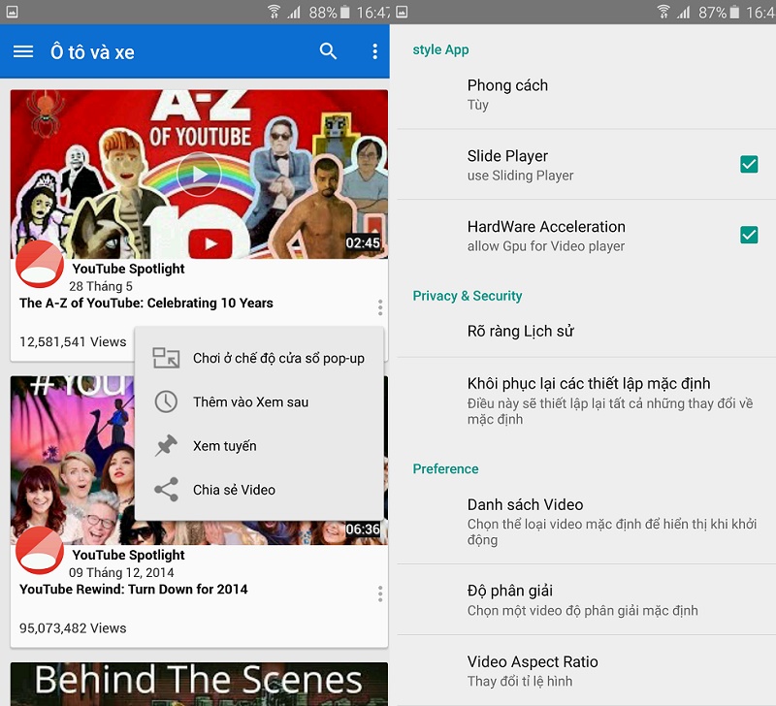The width and height of the screenshot is (776, 706).
Task: Tap the '28 Tháng 5' upload date
Action: [101, 286]
